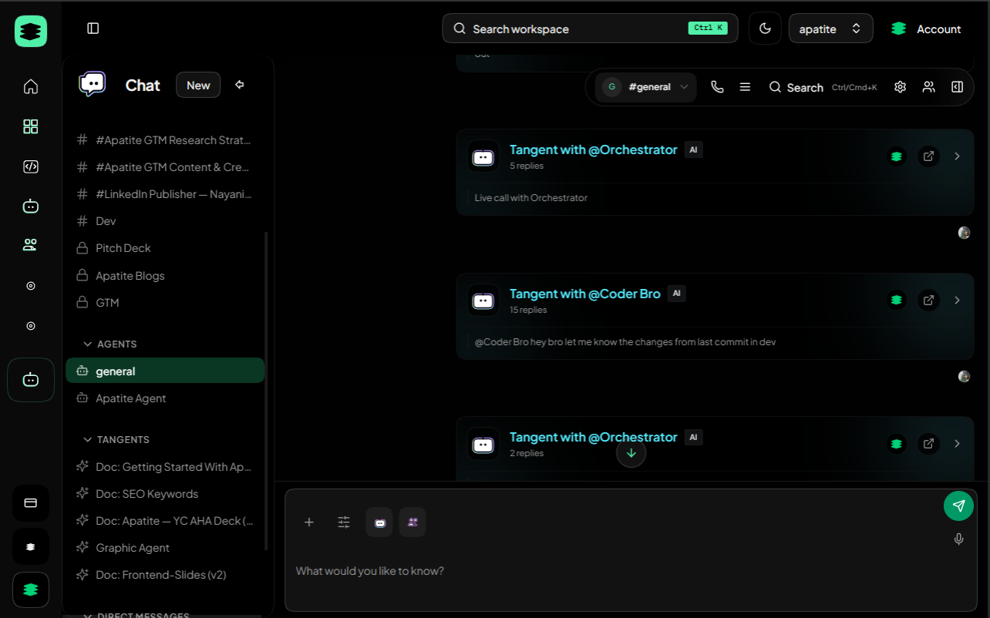Image resolution: width=990 pixels, height=618 pixels.
Task: Open the apatite workspace switcher dropdown
Action: coord(830,29)
